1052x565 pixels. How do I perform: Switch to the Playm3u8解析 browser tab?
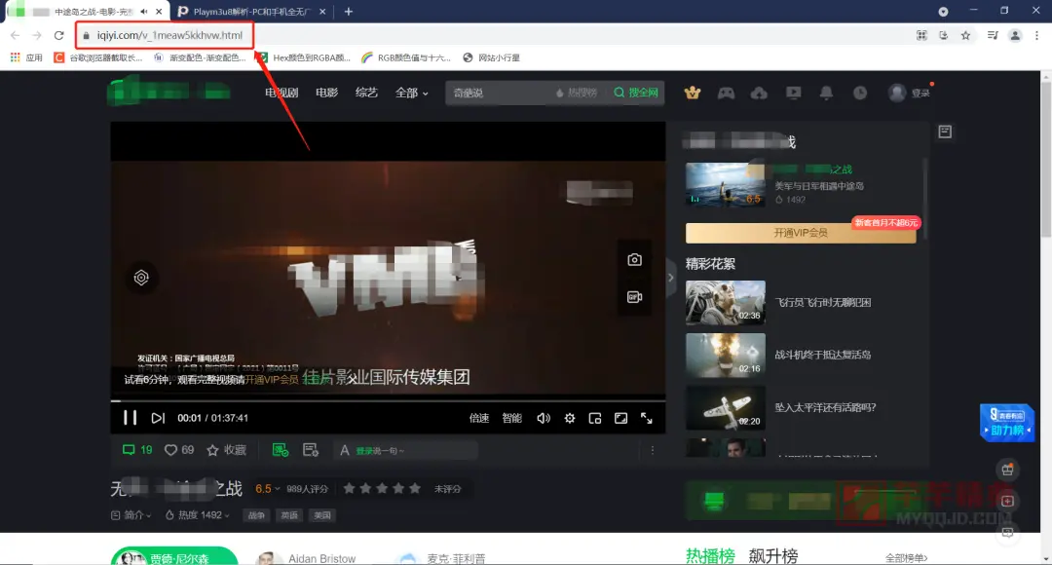(251, 12)
